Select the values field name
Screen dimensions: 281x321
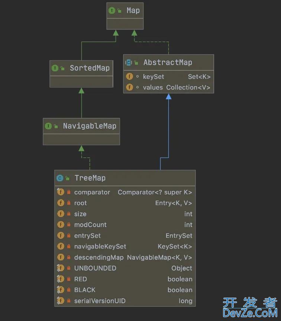coord(153,88)
